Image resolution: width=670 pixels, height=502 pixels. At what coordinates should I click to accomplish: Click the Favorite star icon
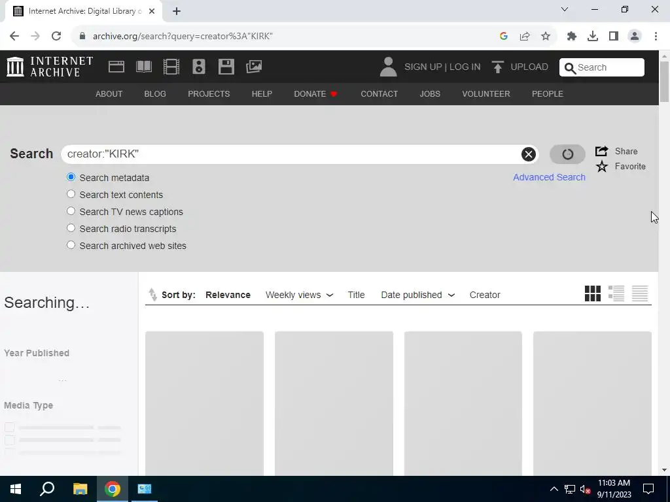[x=602, y=167]
